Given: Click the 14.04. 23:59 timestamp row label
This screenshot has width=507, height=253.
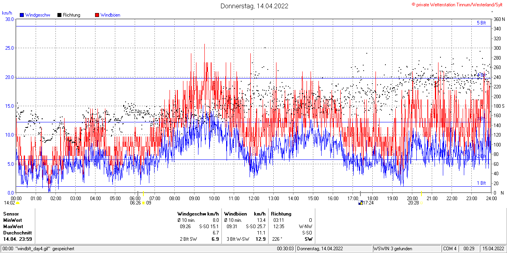Looking at the screenshot, I should click(17, 239).
